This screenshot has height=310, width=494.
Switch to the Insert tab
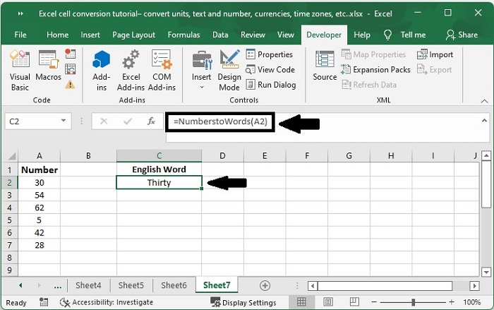[90, 35]
